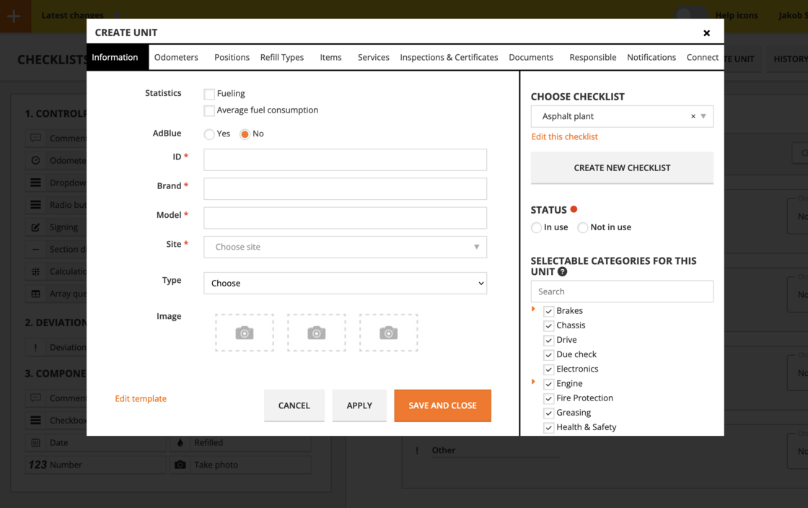
Task: Open the Inspections & Certificates tab
Action: (449, 57)
